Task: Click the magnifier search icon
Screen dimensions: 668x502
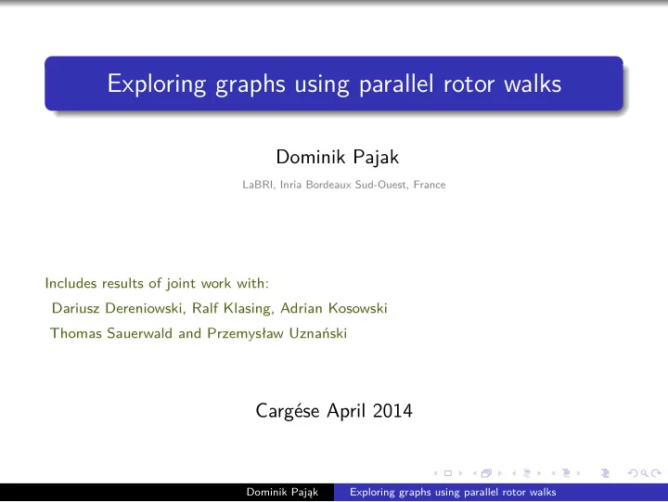Action: tap(645, 473)
